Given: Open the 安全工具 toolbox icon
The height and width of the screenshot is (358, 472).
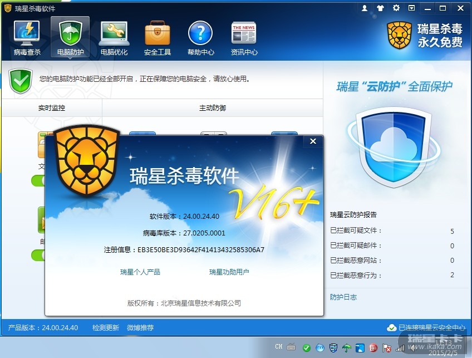Looking at the screenshot, I should pyautogui.click(x=158, y=37).
